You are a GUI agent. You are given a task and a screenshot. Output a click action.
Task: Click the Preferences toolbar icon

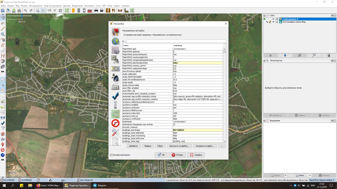[43, 10]
